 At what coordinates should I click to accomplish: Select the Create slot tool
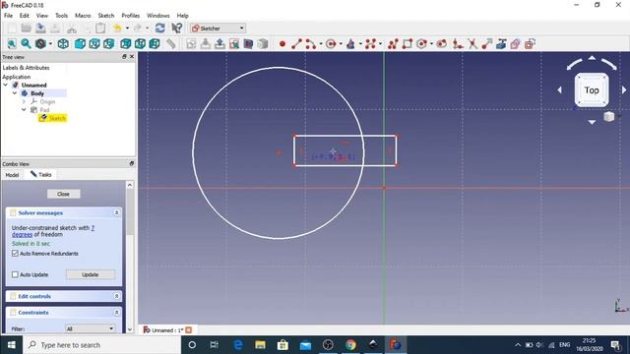coord(442,43)
